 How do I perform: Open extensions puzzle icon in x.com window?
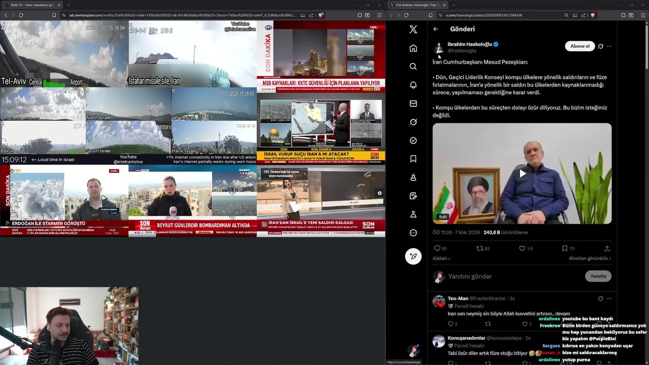coord(623,15)
